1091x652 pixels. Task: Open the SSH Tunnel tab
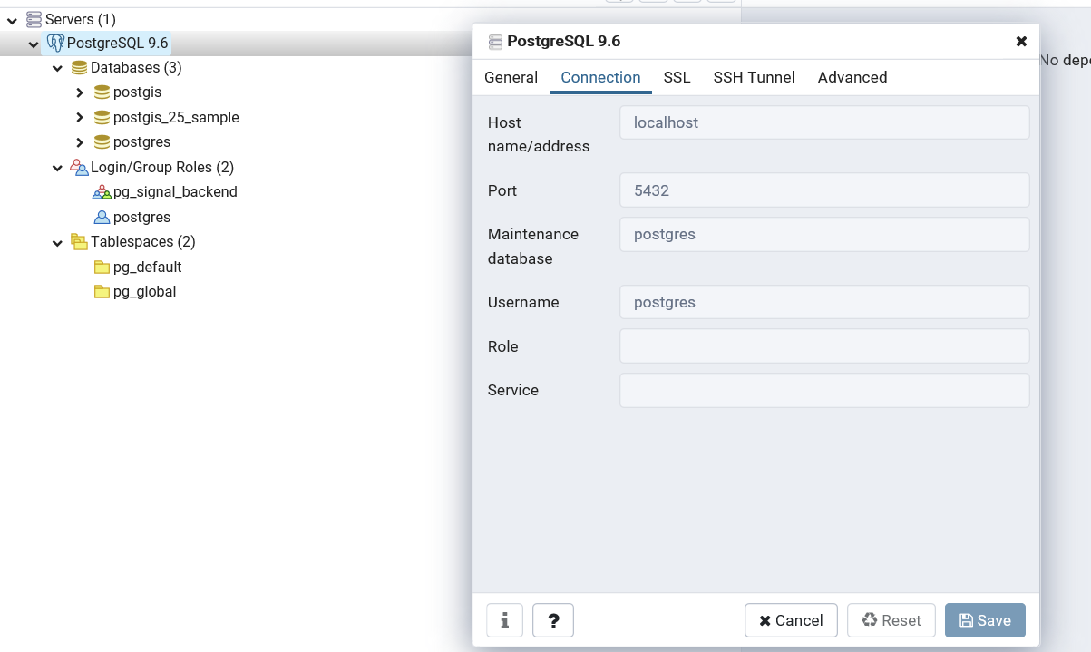tap(754, 77)
